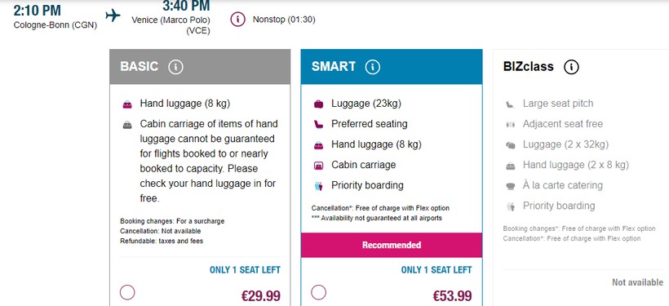Open the SMART fare info icon
This screenshot has width=669, height=306.
pos(373,67)
